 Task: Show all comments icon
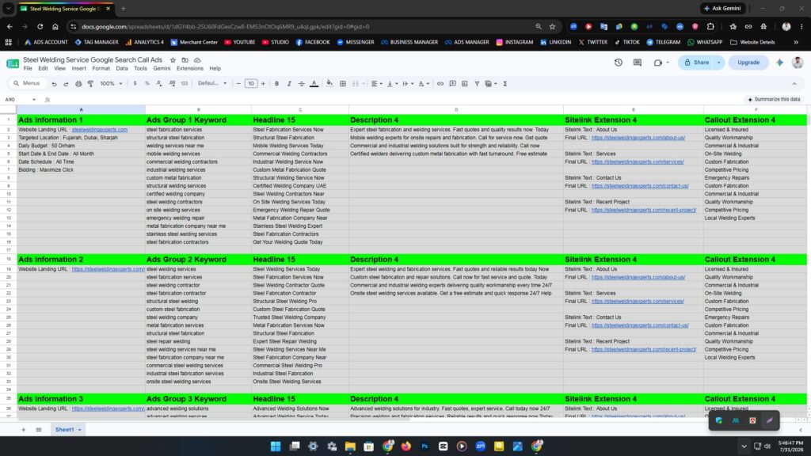(638, 63)
